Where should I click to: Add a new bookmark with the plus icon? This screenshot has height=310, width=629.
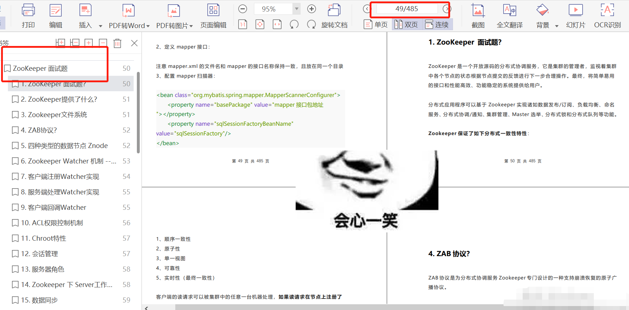point(89,43)
